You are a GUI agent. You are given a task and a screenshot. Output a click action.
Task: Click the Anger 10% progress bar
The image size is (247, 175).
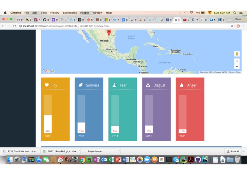182,114
